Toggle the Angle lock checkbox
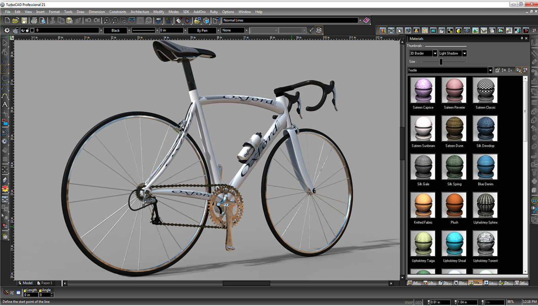538x306 pixels. (x=40, y=290)
